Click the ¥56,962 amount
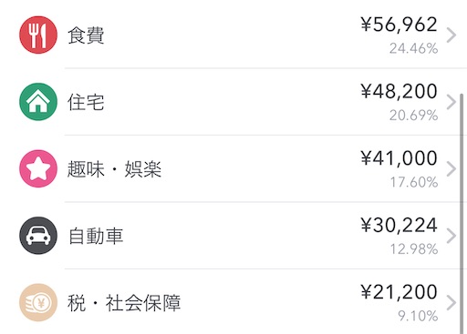This screenshot has width=467, height=334. pos(399,25)
